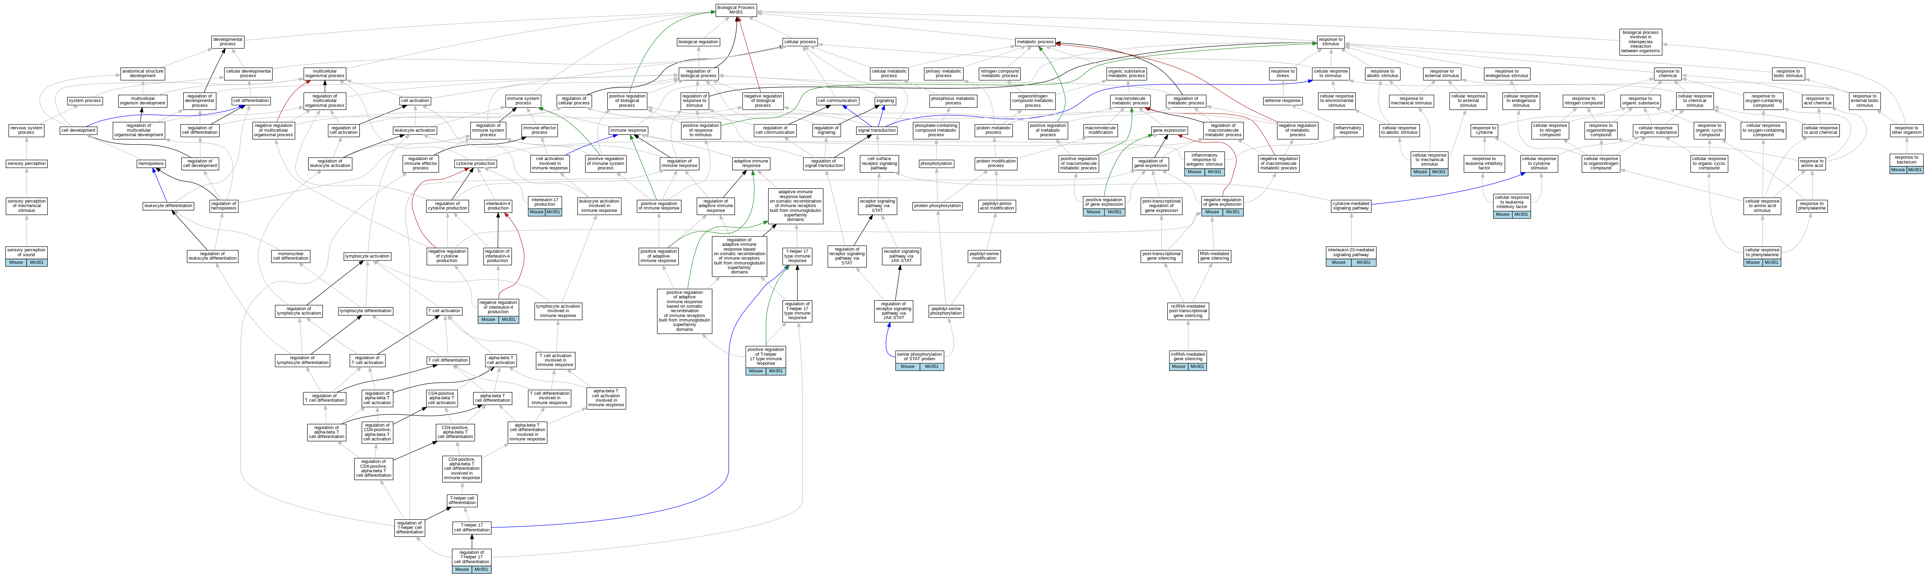
Task: Click the 'response to amino acid' node
Action: click(x=1811, y=164)
